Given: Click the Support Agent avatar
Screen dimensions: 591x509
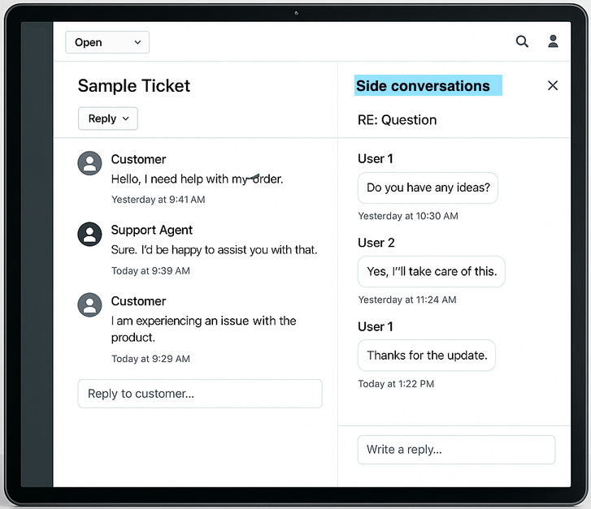Looking at the screenshot, I should pyautogui.click(x=89, y=234).
